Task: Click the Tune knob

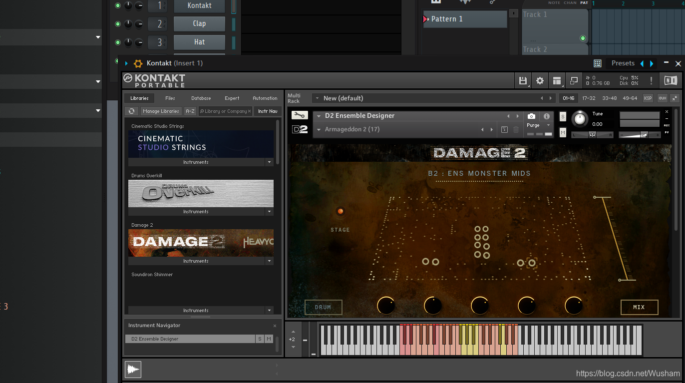Action: (x=580, y=118)
